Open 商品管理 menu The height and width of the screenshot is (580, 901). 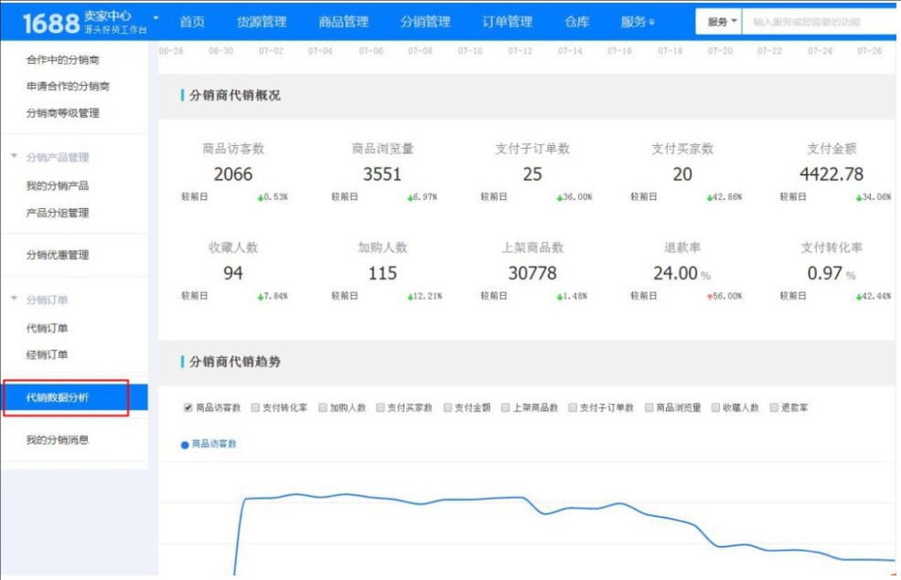coord(344,22)
